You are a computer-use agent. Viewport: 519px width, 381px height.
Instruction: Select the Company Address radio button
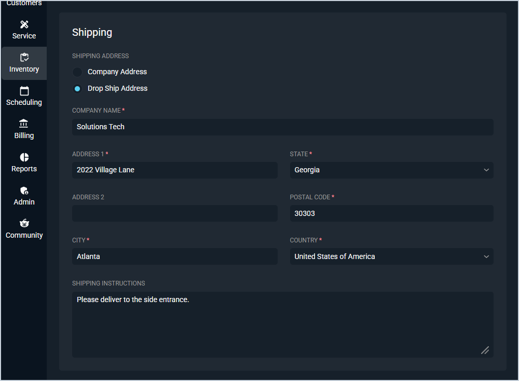coord(77,72)
